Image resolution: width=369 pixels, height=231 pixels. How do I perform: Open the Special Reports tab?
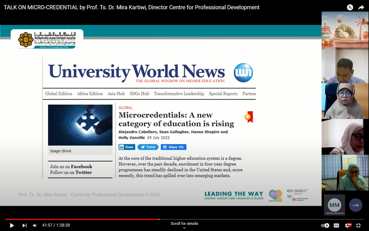223,94
